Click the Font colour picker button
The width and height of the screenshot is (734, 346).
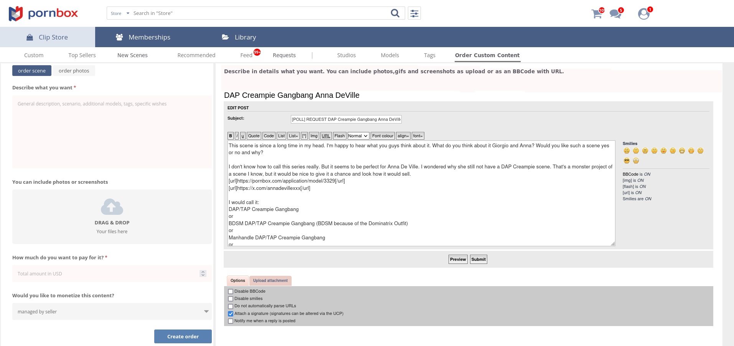(383, 136)
